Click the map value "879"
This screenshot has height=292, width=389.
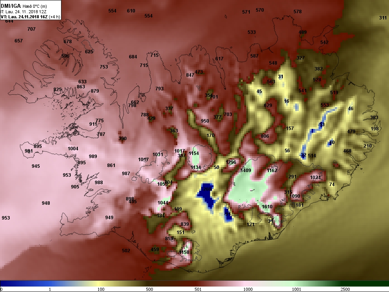[95, 91]
